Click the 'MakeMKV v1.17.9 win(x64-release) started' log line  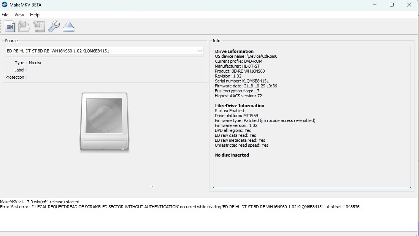click(40, 202)
